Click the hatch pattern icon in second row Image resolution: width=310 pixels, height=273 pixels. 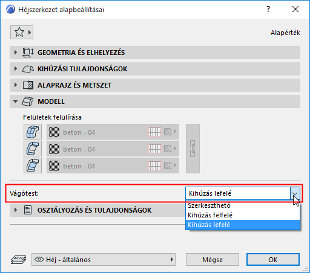(x=155, y=149)
